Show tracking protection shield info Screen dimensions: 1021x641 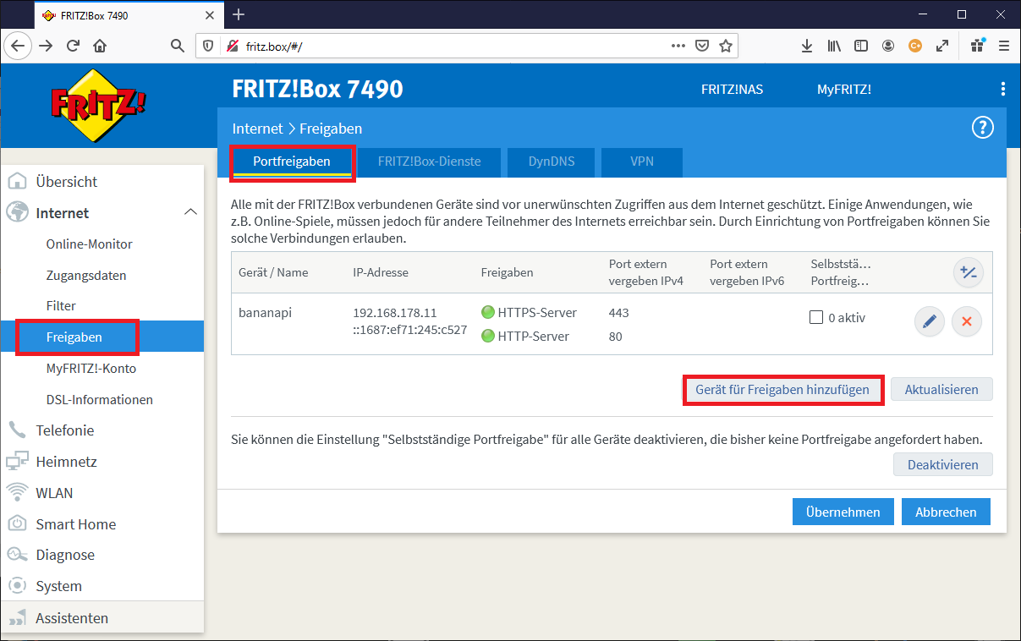(x=209, y=46)
